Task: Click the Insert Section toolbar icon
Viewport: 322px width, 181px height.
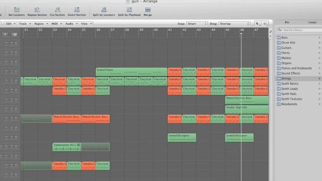Action: 77,10
